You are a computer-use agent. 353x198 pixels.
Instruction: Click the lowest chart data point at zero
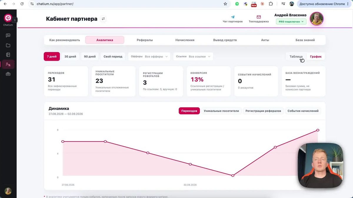(x=233, y=175)
